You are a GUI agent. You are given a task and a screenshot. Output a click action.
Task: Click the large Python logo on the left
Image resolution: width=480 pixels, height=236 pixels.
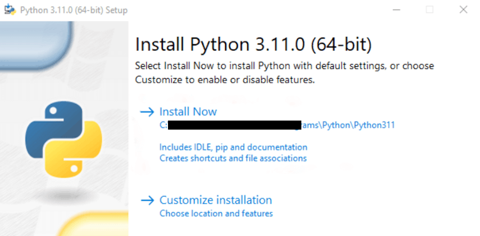[64, 140]
